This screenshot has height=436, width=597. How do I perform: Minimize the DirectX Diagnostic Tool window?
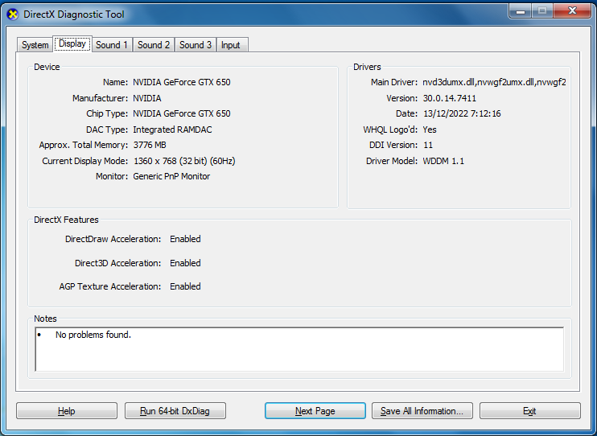point(521,11)
